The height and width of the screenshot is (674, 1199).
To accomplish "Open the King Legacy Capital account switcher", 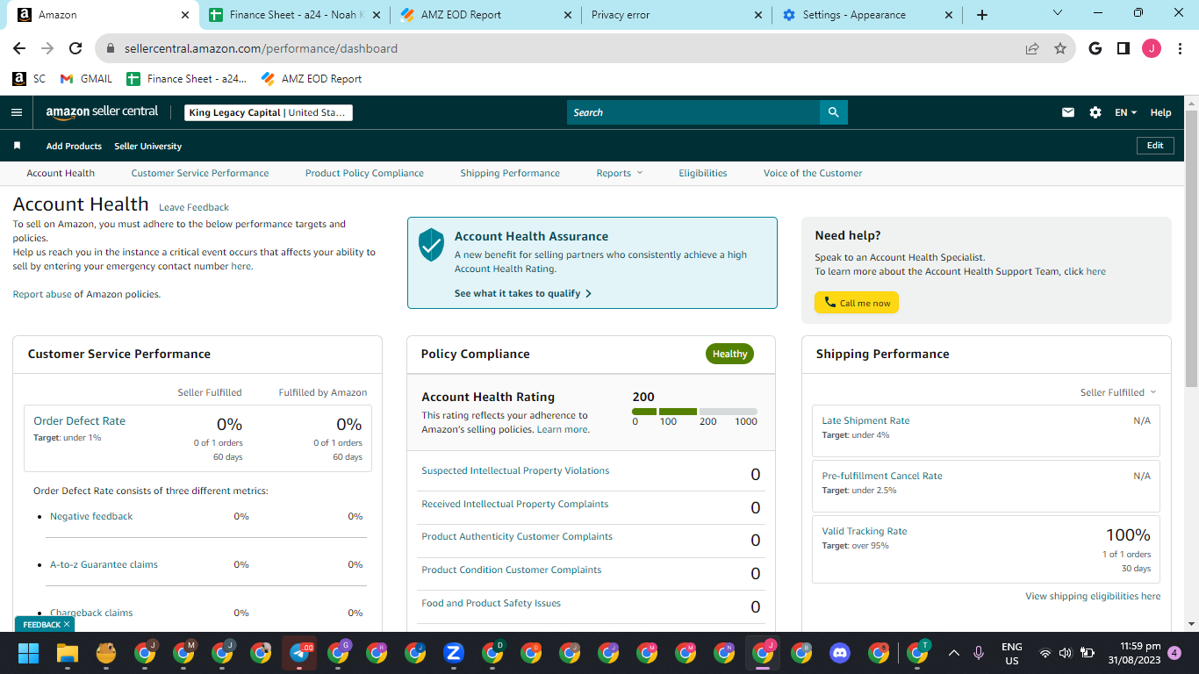I will pos(269,112).
